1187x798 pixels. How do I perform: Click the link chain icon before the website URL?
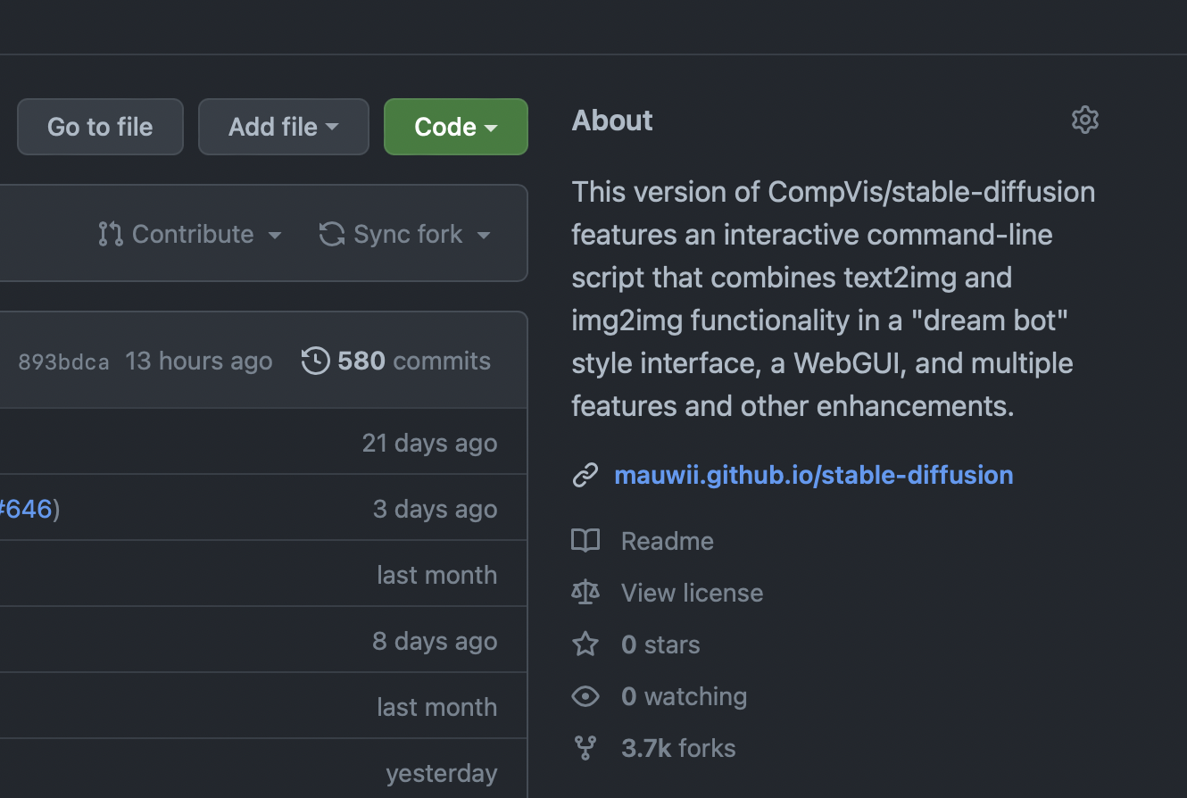tap(585, 475)
